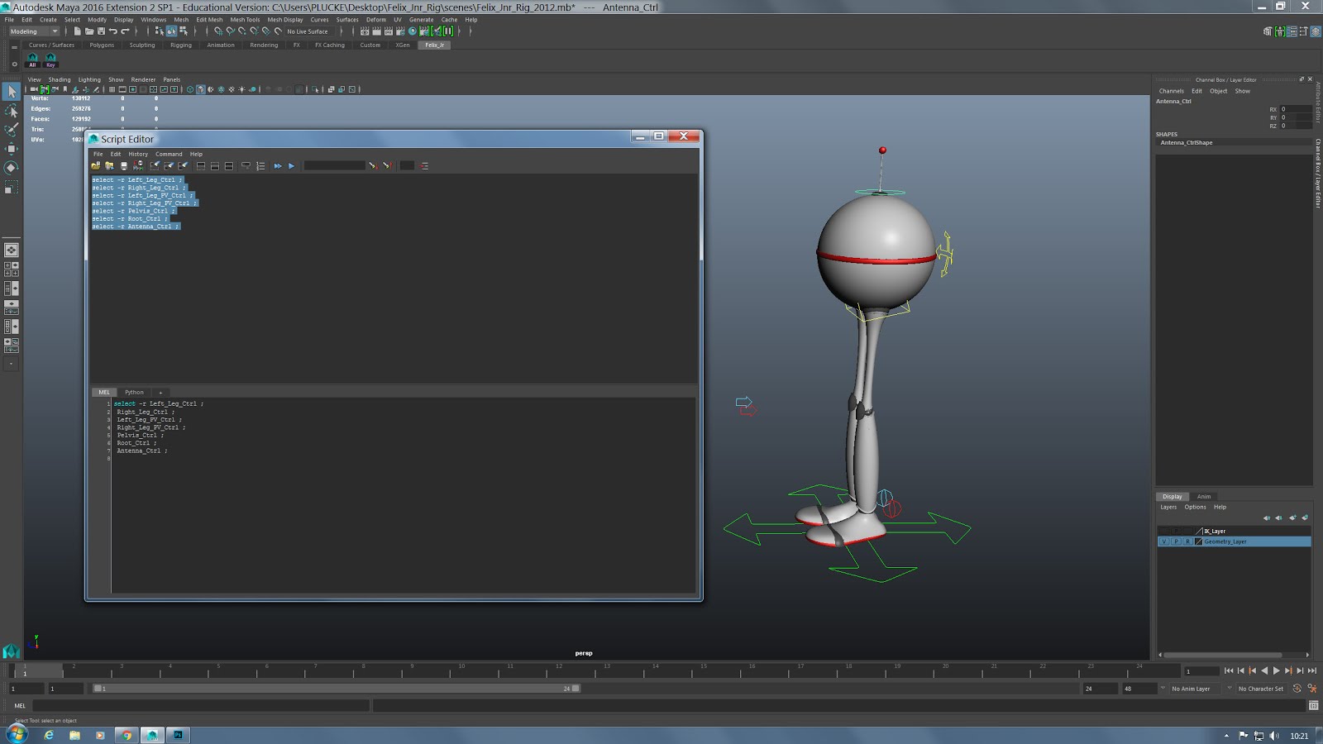Toggle visibility of Geometry_Layer with V toggle

point(1163,541)
